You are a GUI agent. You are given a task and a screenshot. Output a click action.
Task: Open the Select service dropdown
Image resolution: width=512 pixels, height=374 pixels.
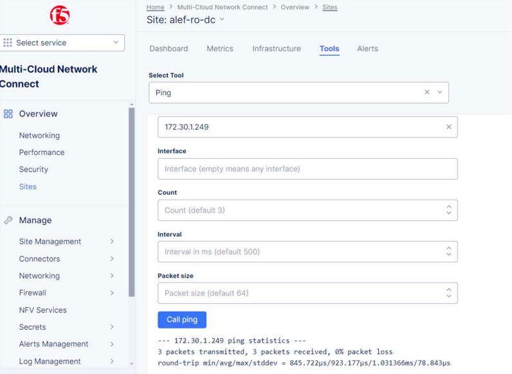tap(62, 43)
